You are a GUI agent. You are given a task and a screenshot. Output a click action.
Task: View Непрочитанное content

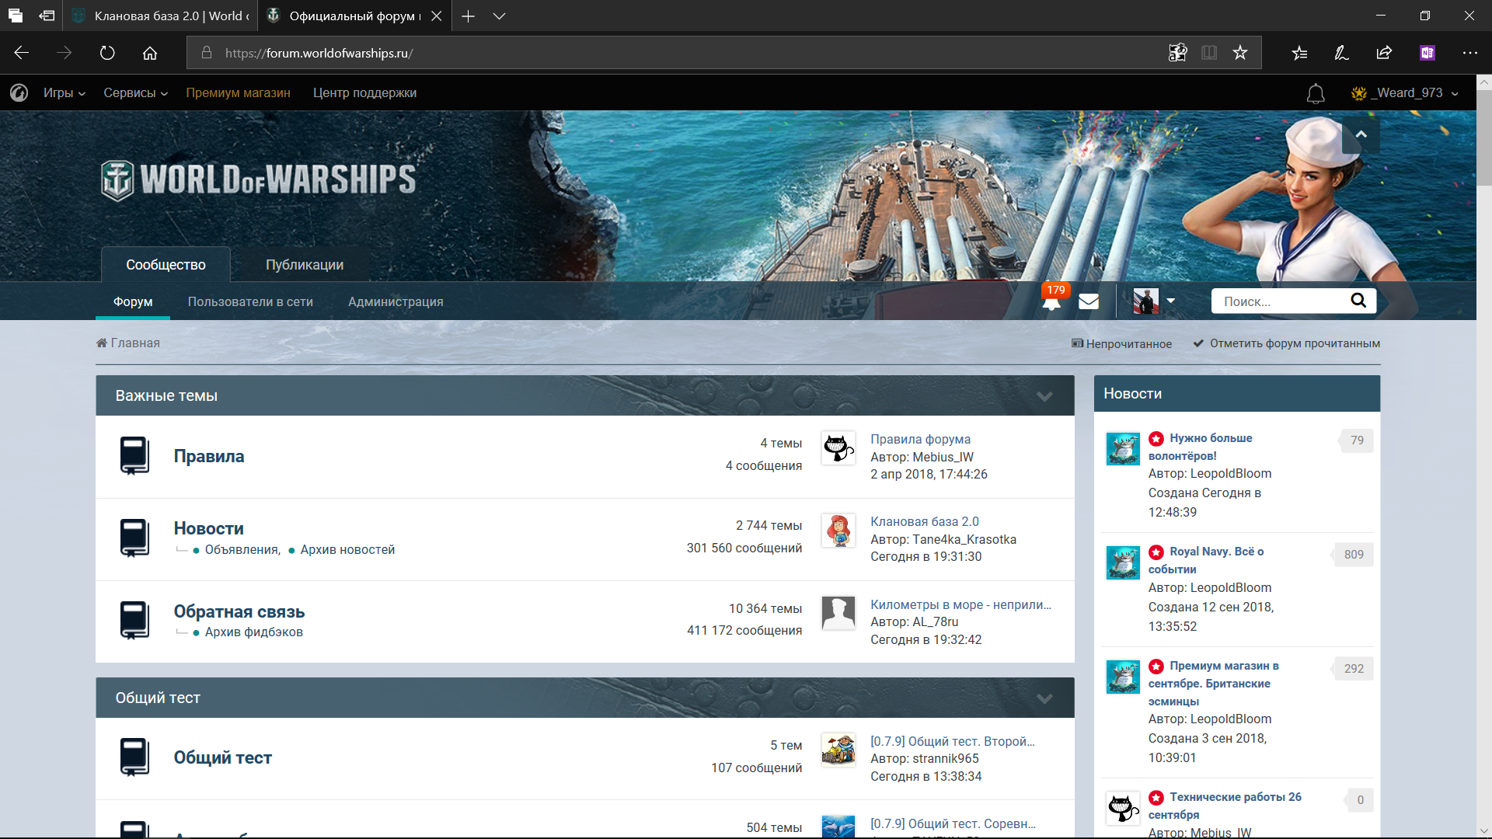point(1121,343)
